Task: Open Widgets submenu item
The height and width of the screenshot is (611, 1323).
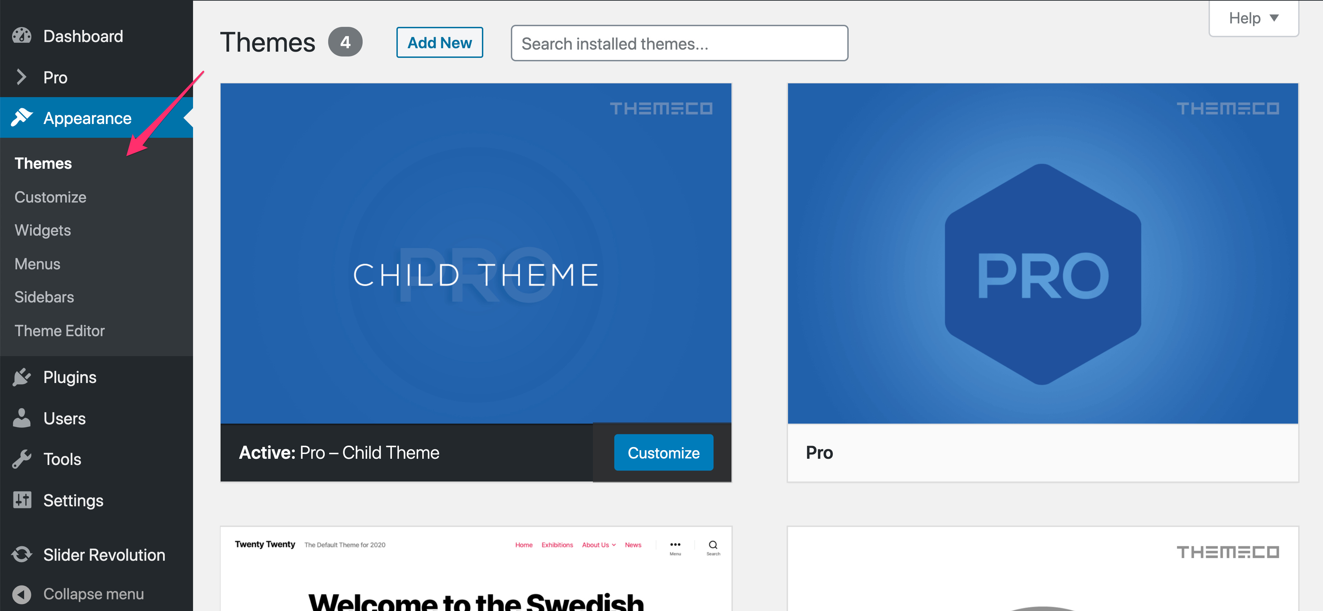Action: [x=43, y=230]
